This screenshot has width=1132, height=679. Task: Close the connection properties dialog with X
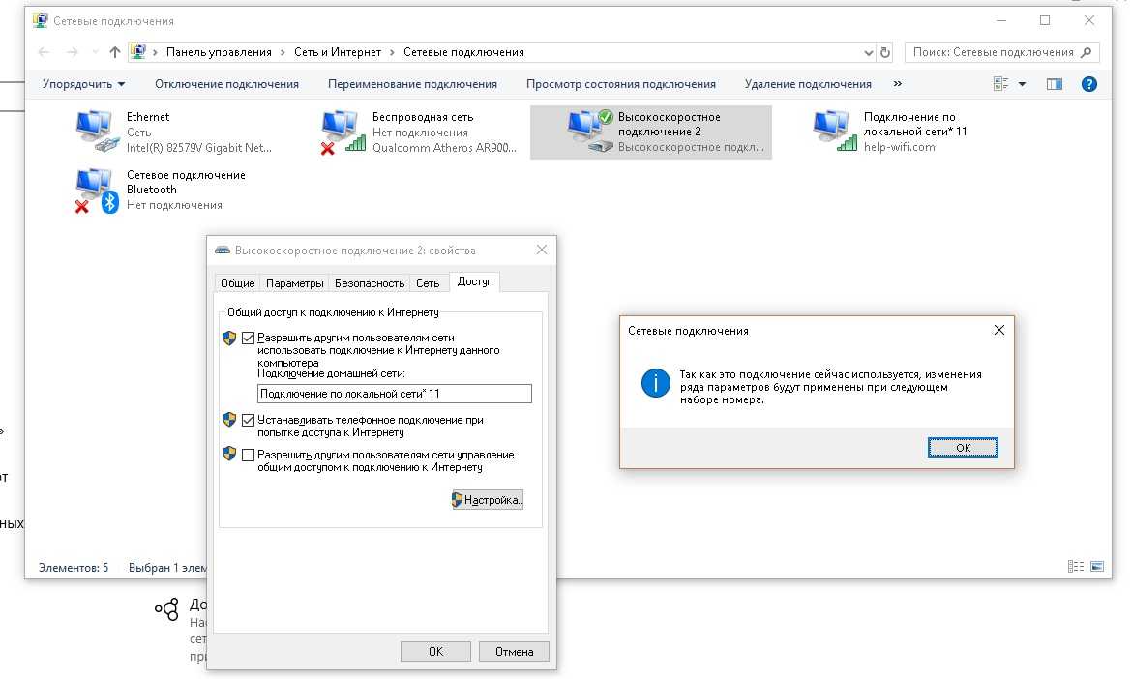click(x=542, y=250)
